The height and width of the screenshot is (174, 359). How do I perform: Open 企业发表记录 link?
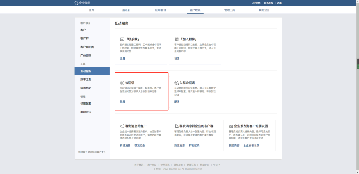(x=251, y=146)
